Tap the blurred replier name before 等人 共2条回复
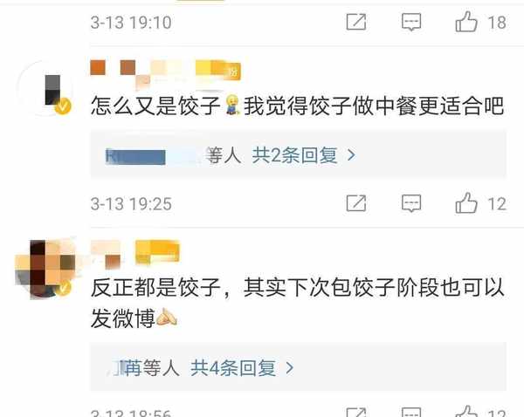This screenshot has height=417, width=524. pos(152,156)
